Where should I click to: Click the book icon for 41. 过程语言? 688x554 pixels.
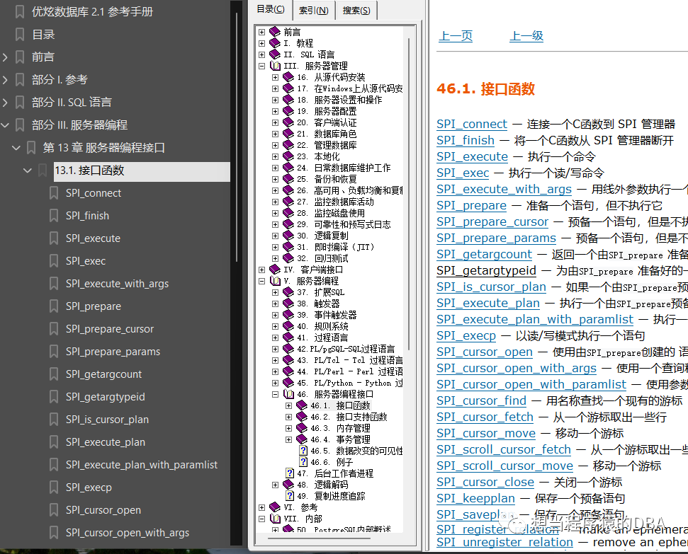coord(288,337)
